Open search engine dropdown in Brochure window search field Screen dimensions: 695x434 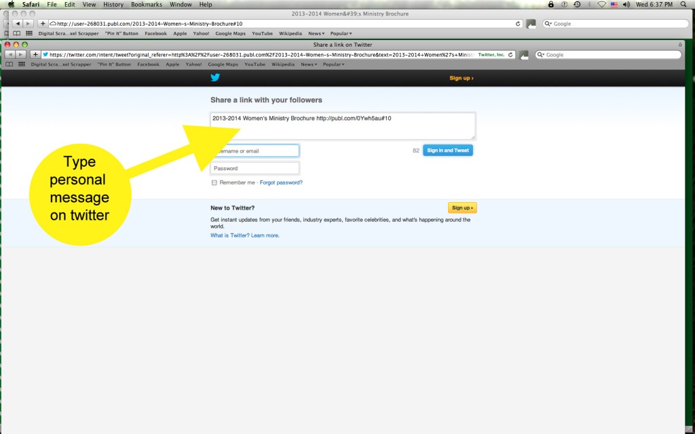coord(548,24)
